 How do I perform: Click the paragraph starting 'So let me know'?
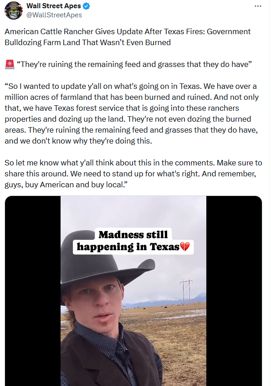coord(133,174)
